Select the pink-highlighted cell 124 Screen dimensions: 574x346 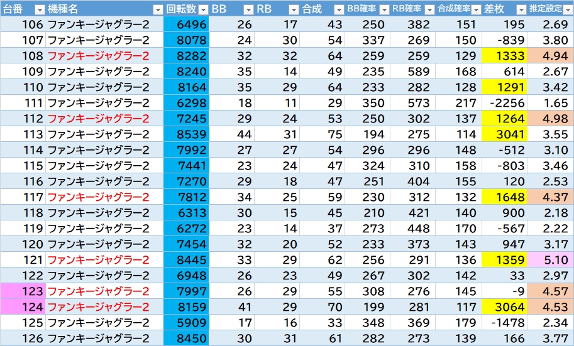[x=23, y=307]
